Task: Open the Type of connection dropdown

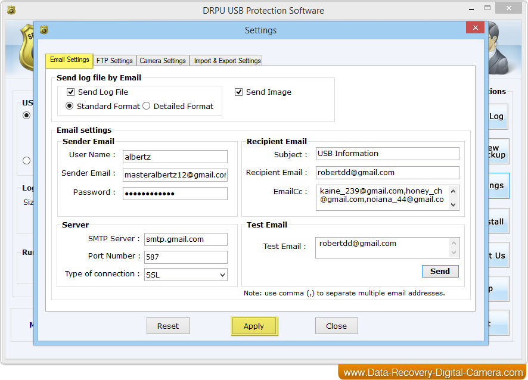Action: pos(185,275)
